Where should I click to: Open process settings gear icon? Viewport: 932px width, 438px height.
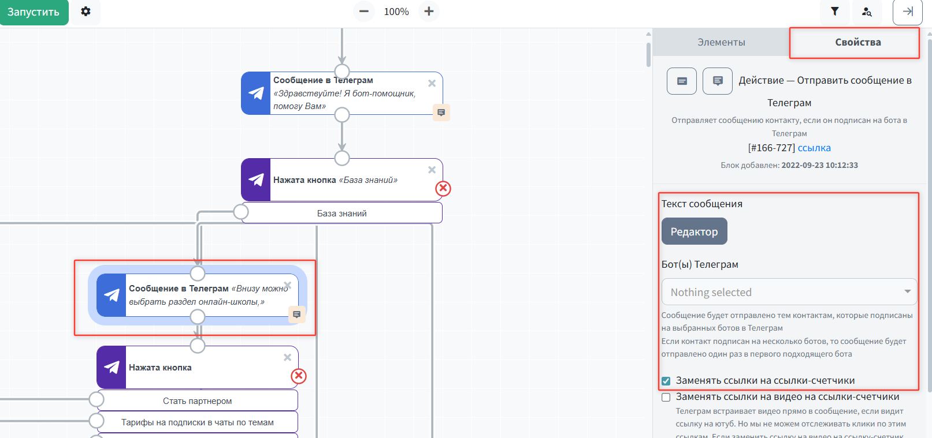[86, 12]
